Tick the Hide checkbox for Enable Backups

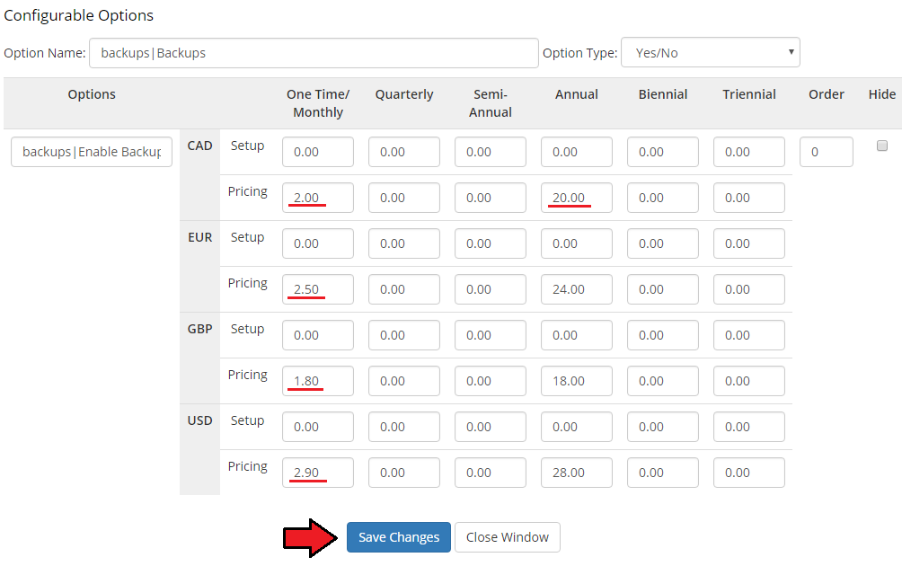point(882,146)
